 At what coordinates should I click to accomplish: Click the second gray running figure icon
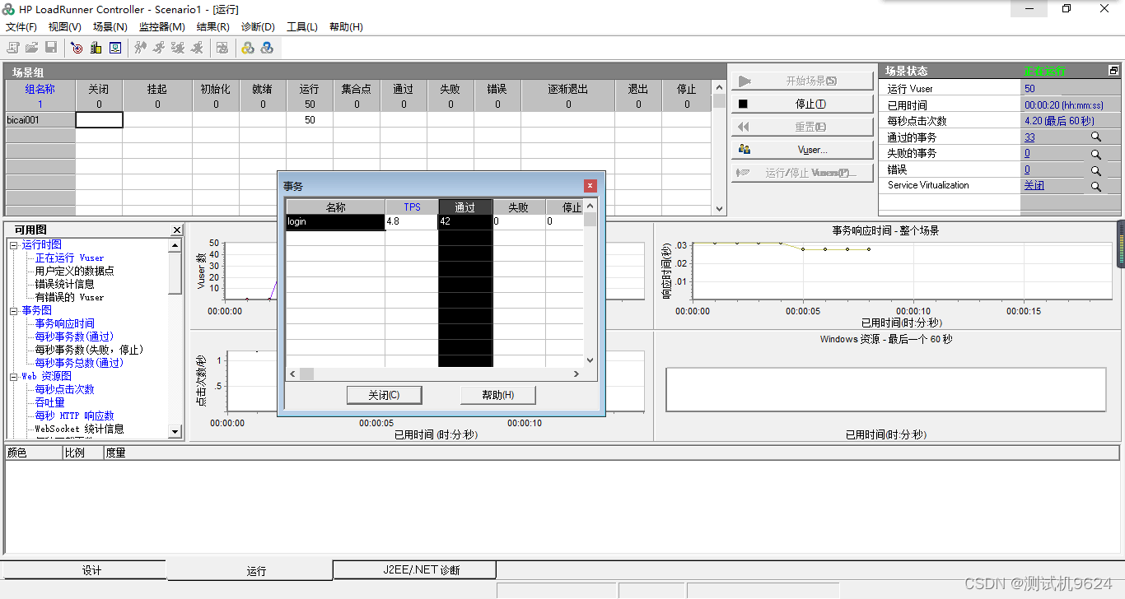point(159,48)
